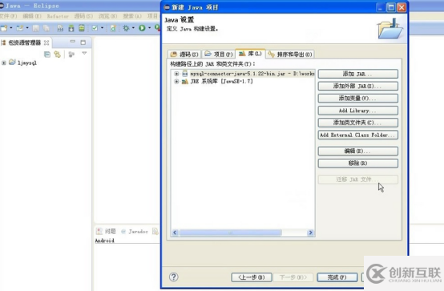Click the left arrow of horizontal scrollbar
The image size is (444, 291).
[x=175, y=232]
